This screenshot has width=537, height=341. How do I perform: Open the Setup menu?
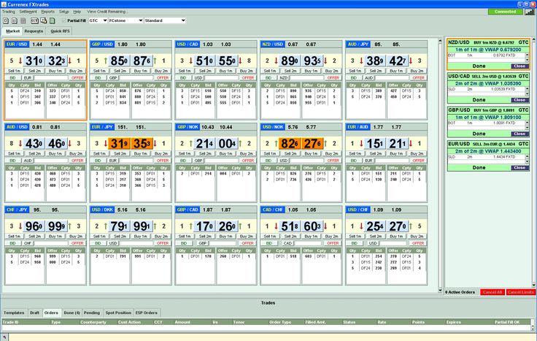pyautogui.click(x=64, y=12)
